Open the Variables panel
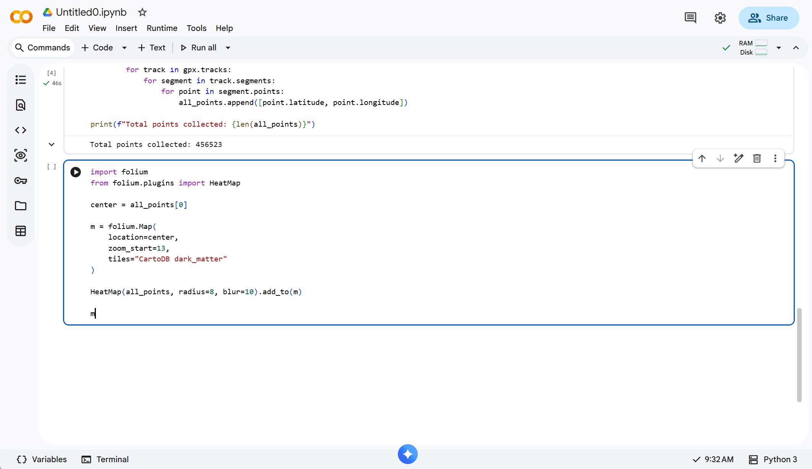This screenshot has height=469, width=812. click(x=42, y=459)
